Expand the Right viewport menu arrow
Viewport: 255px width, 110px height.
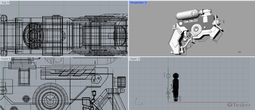[139, 59]
